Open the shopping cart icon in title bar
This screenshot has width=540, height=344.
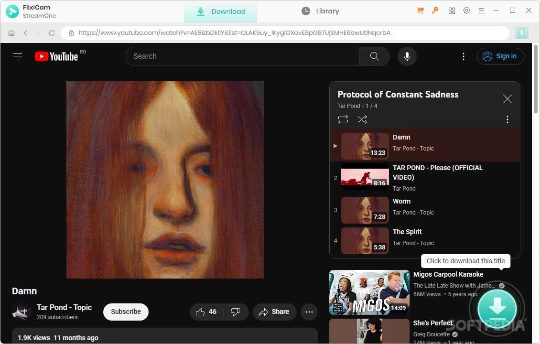[x=420, y=11]
